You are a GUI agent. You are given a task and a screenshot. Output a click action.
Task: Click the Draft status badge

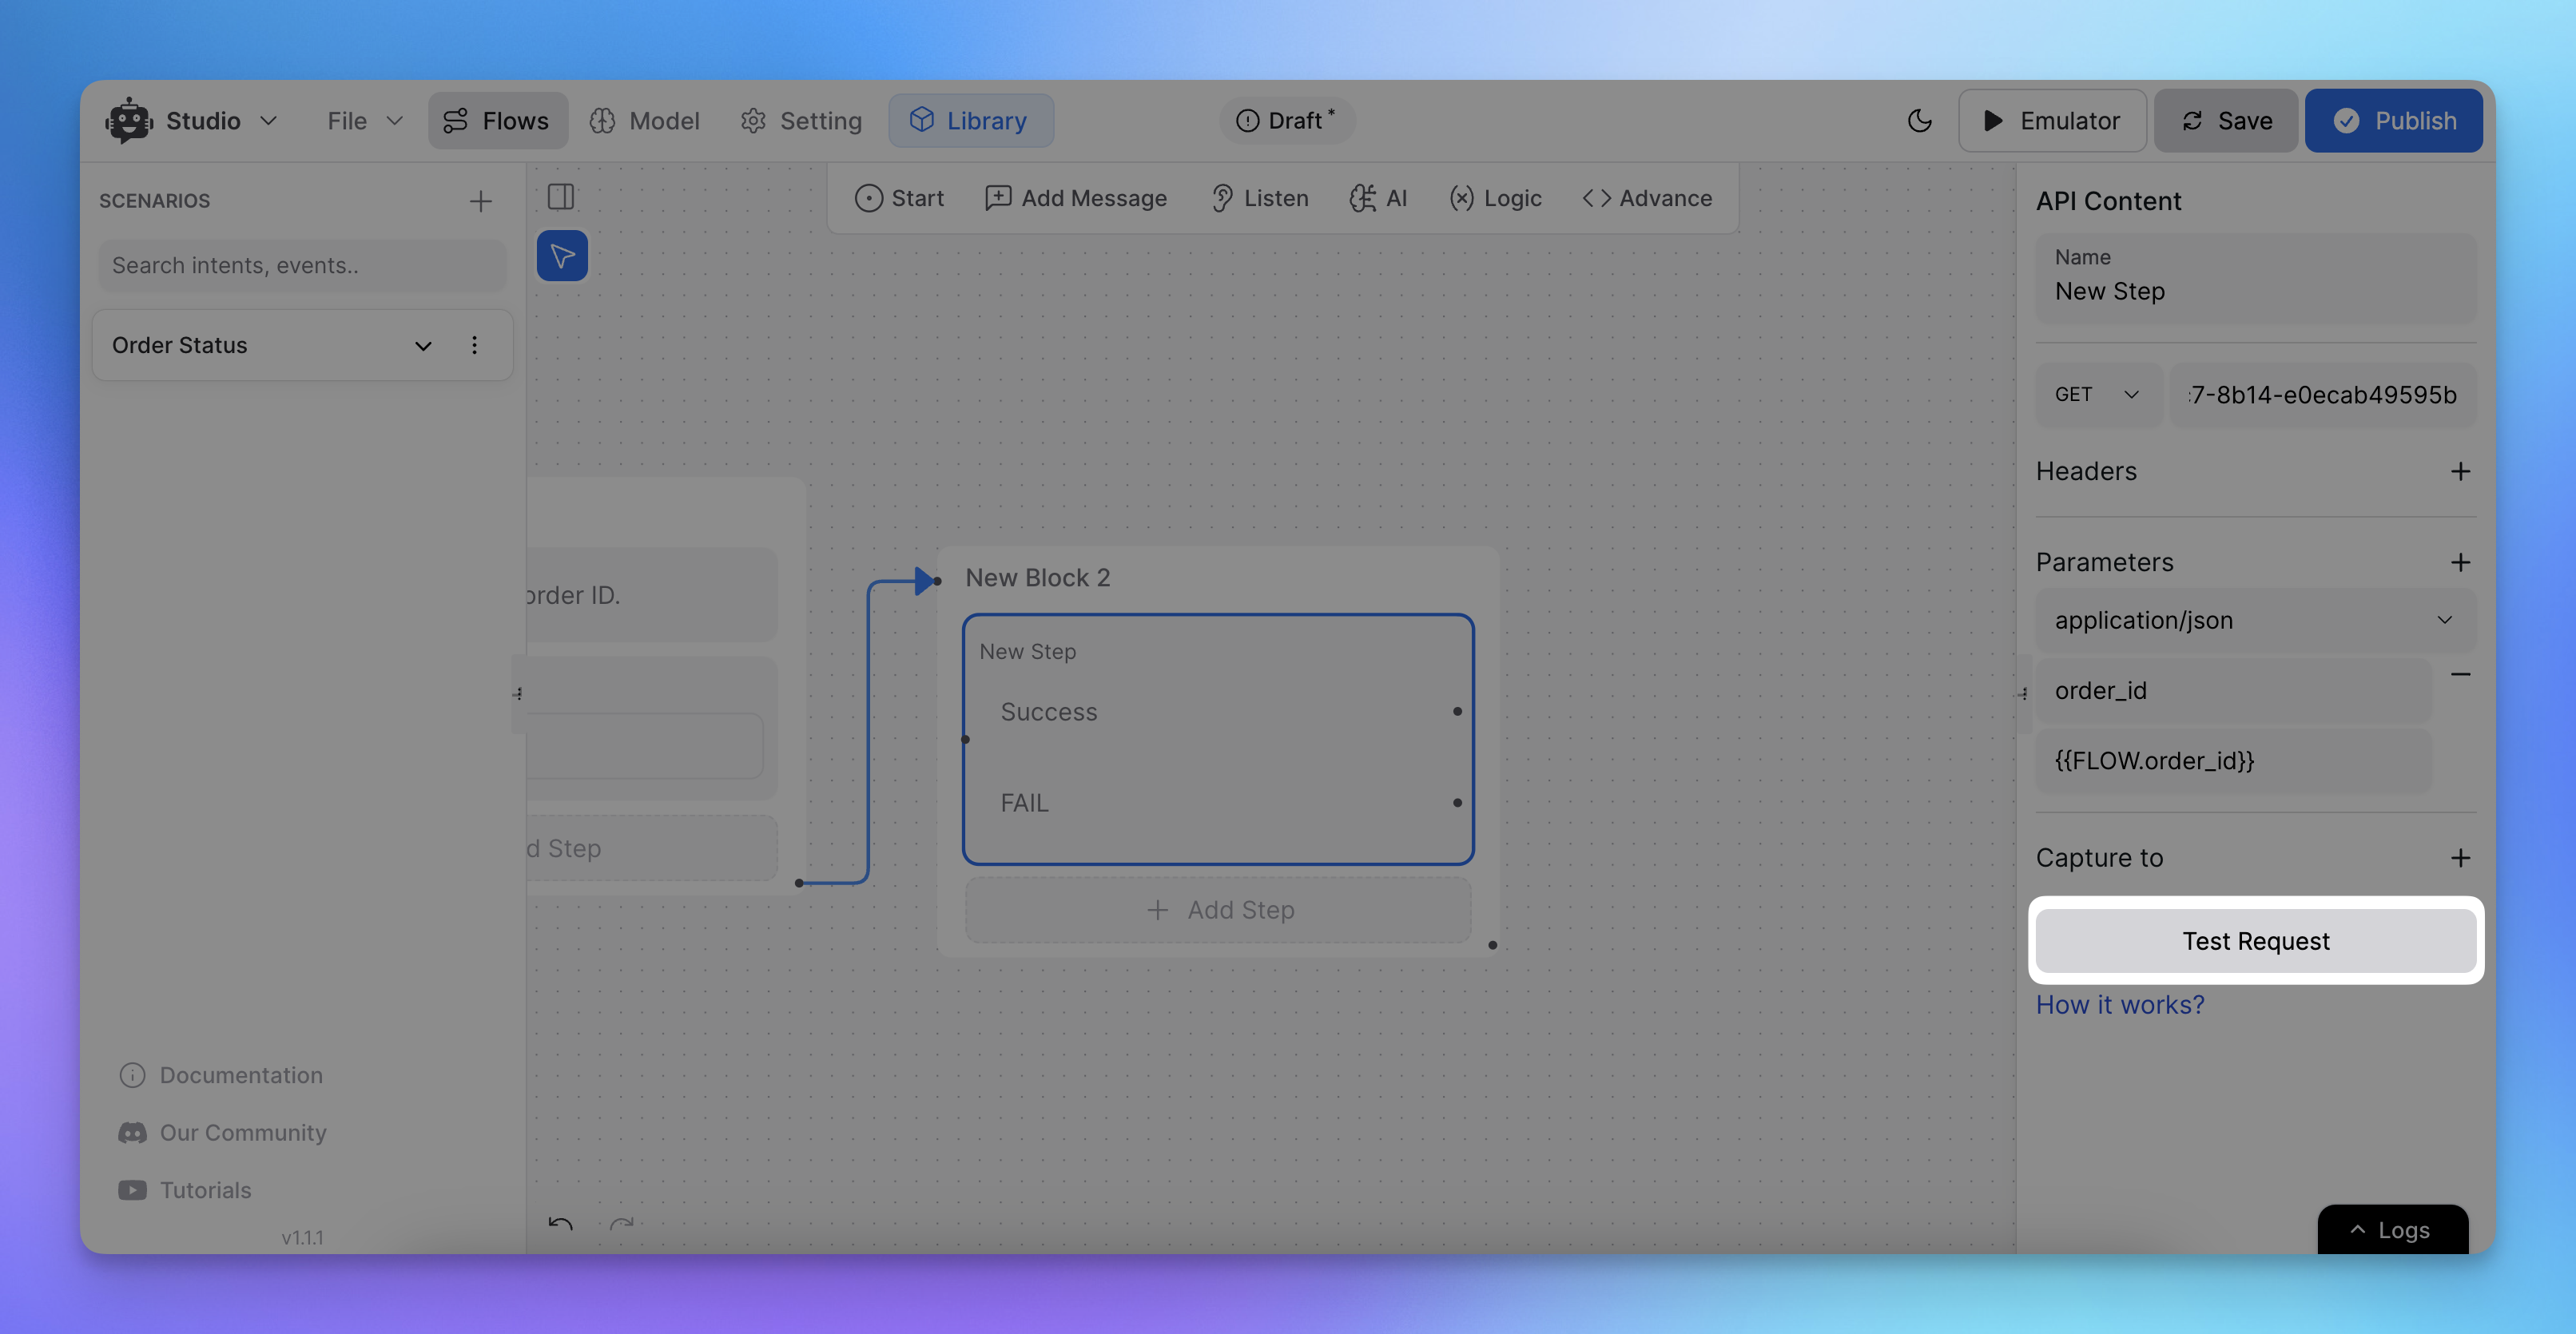[1286, 121]
